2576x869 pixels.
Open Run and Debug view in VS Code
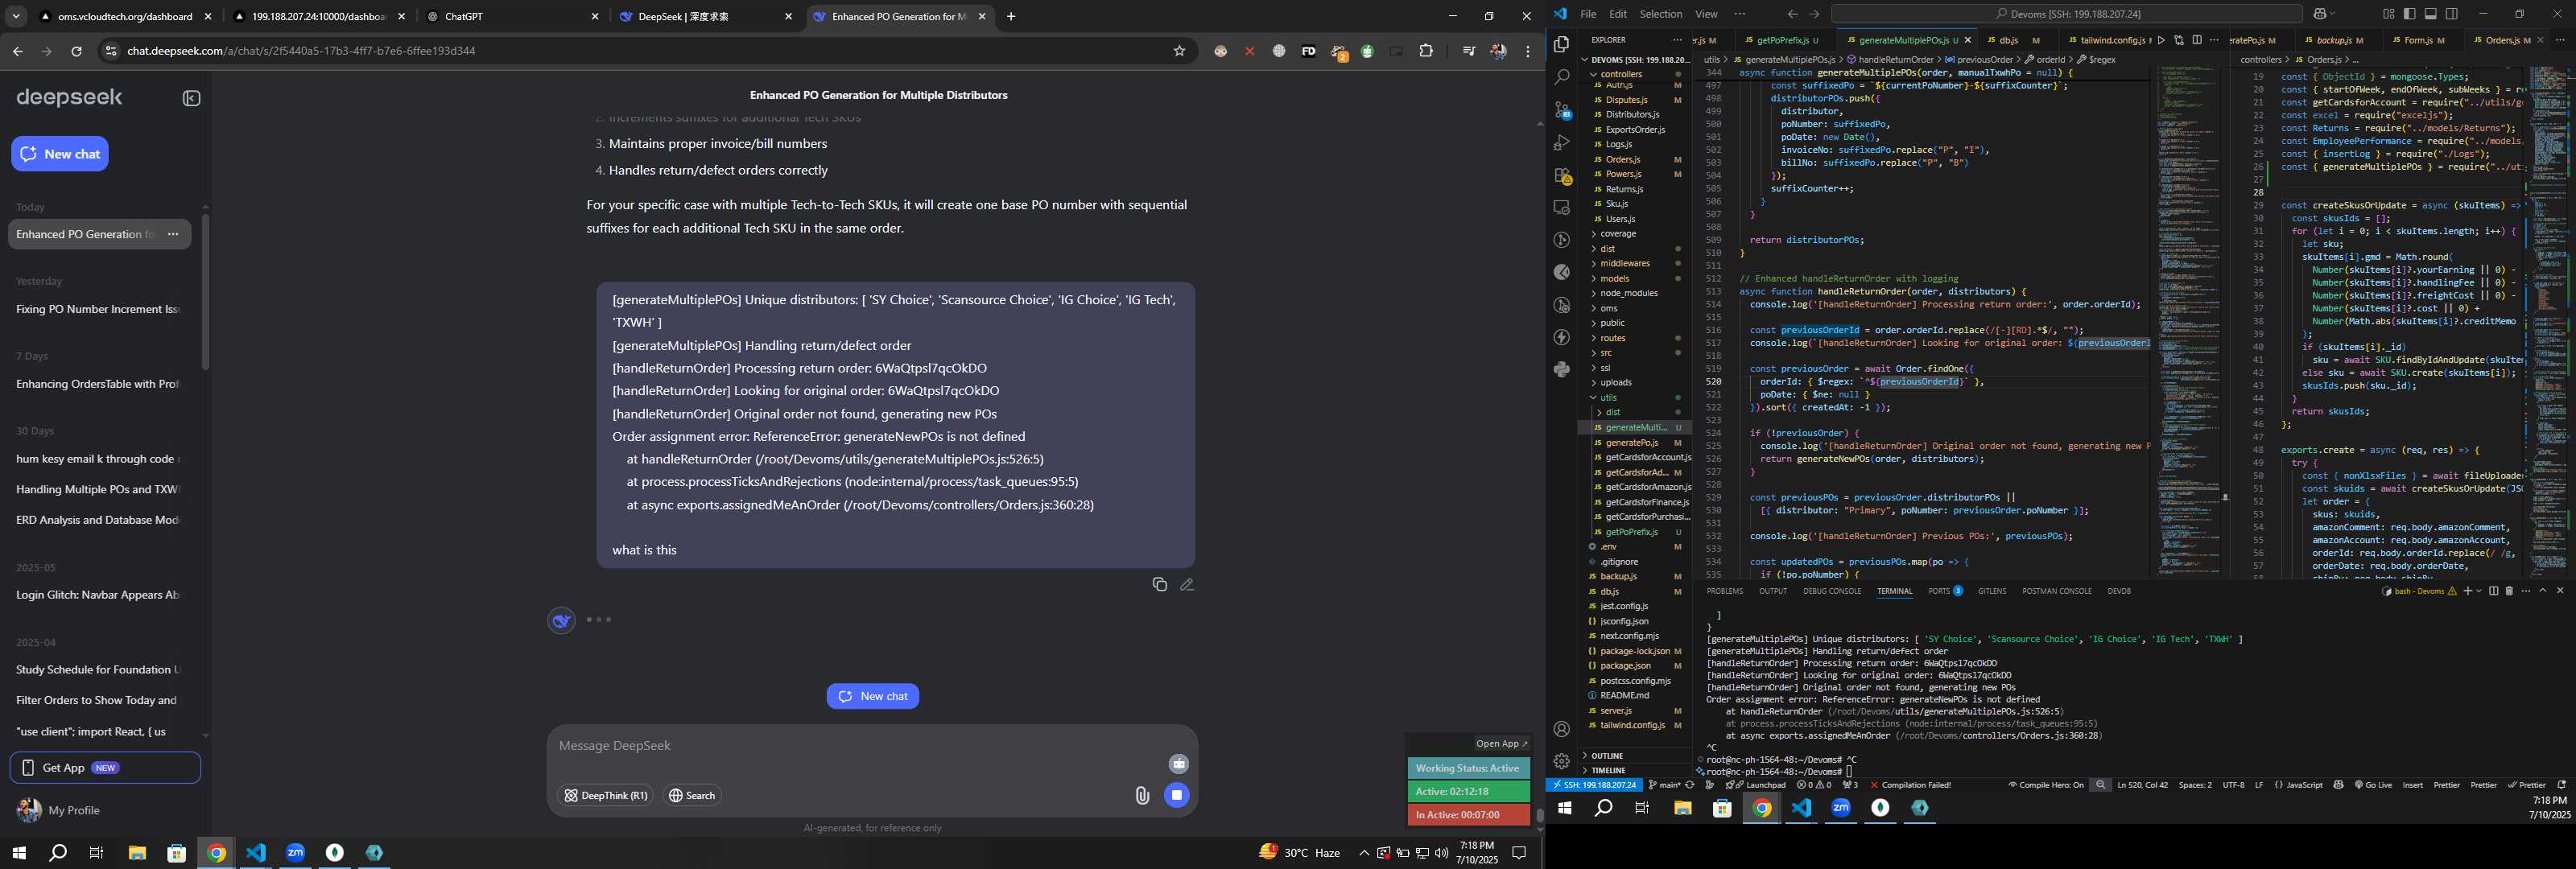(1561, 142)
